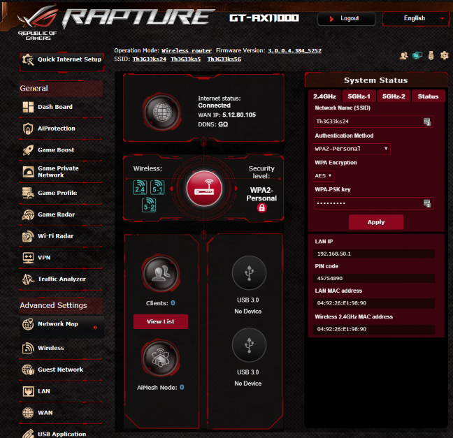Click the Clients users icon
The image size is (453, 438).
(x=161, y=273)
